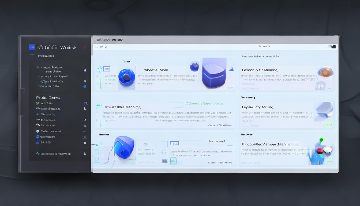Click the bell icon at the end of the bottom sidebar row
This screenshot has width=360, height=206.
pos(85,154)
